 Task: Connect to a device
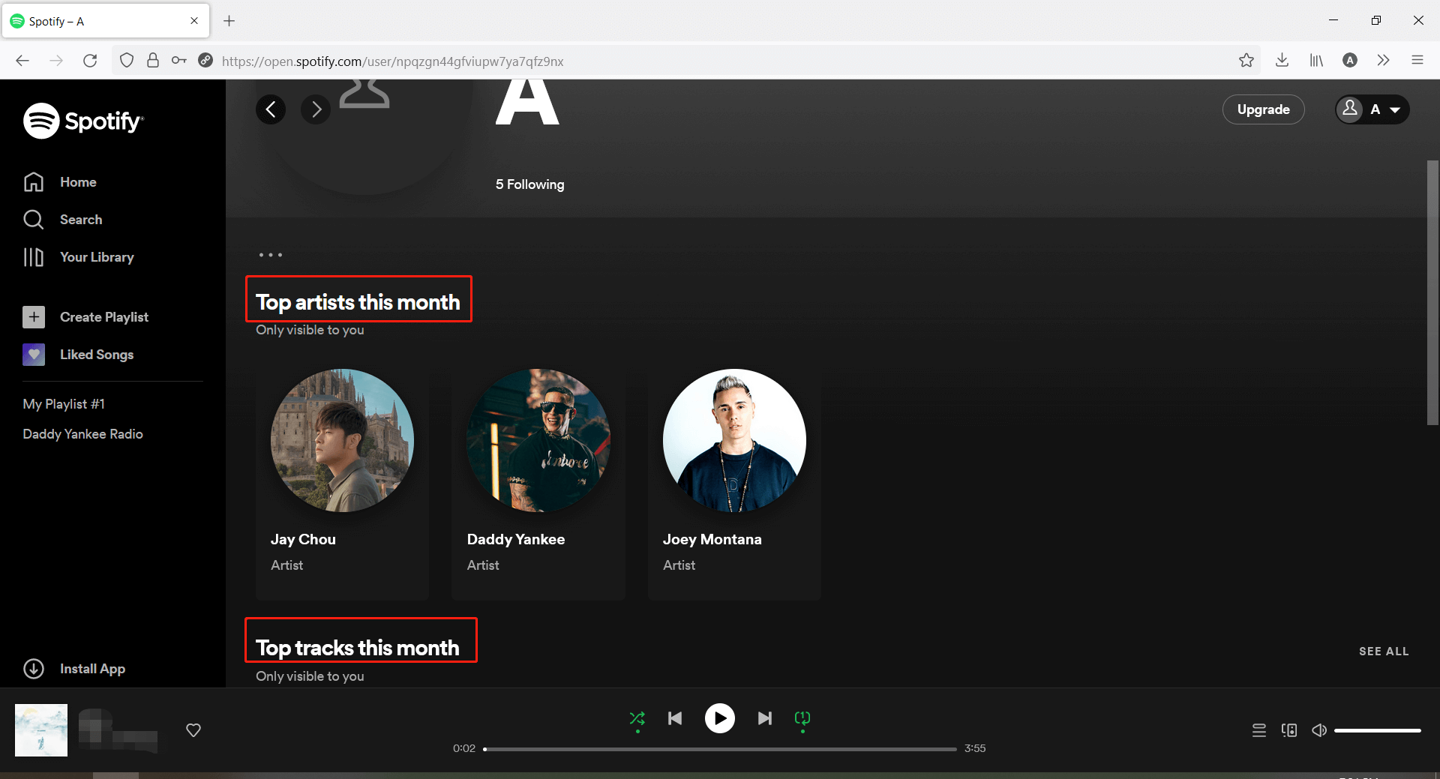[1289, 730]
